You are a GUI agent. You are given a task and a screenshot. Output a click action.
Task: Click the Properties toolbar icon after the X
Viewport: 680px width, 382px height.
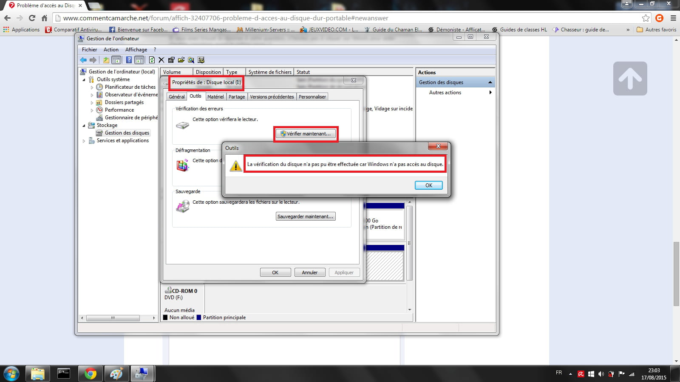coord(171,60)
